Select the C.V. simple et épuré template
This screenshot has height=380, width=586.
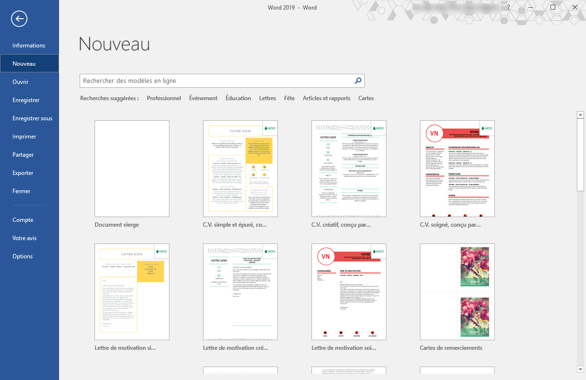(240, 169)
